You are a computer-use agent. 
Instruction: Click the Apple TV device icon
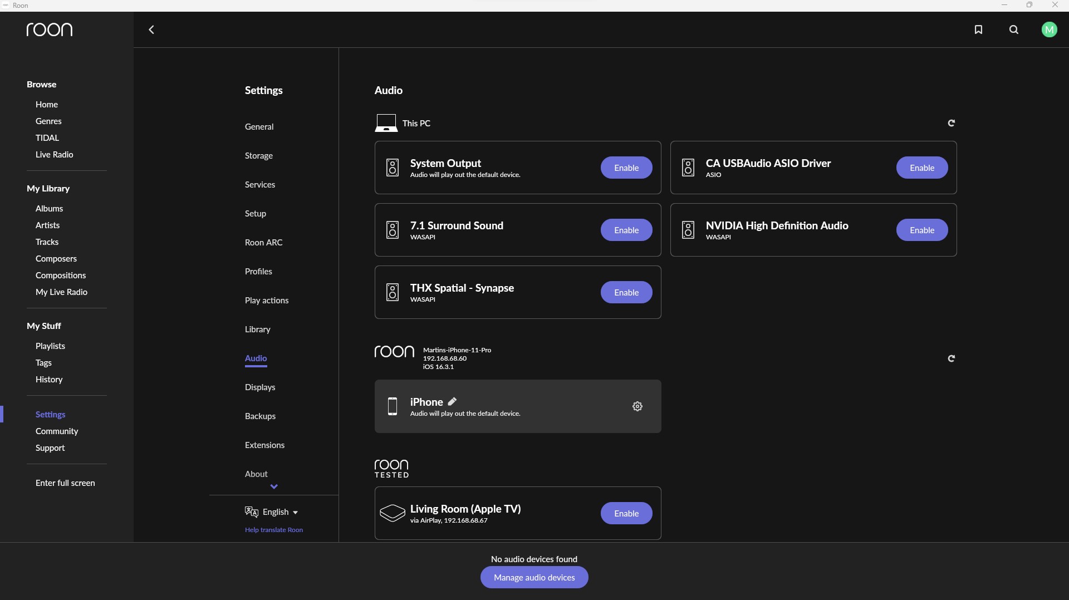pyautogui.click(x=393, y=513)
